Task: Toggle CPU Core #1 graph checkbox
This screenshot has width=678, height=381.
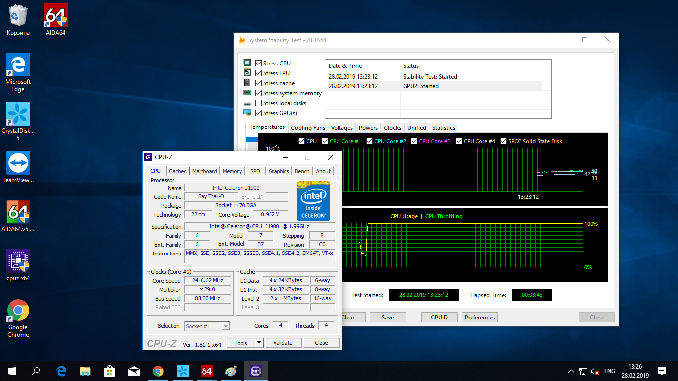Action: pyautogui.click(x=325, y=141)
